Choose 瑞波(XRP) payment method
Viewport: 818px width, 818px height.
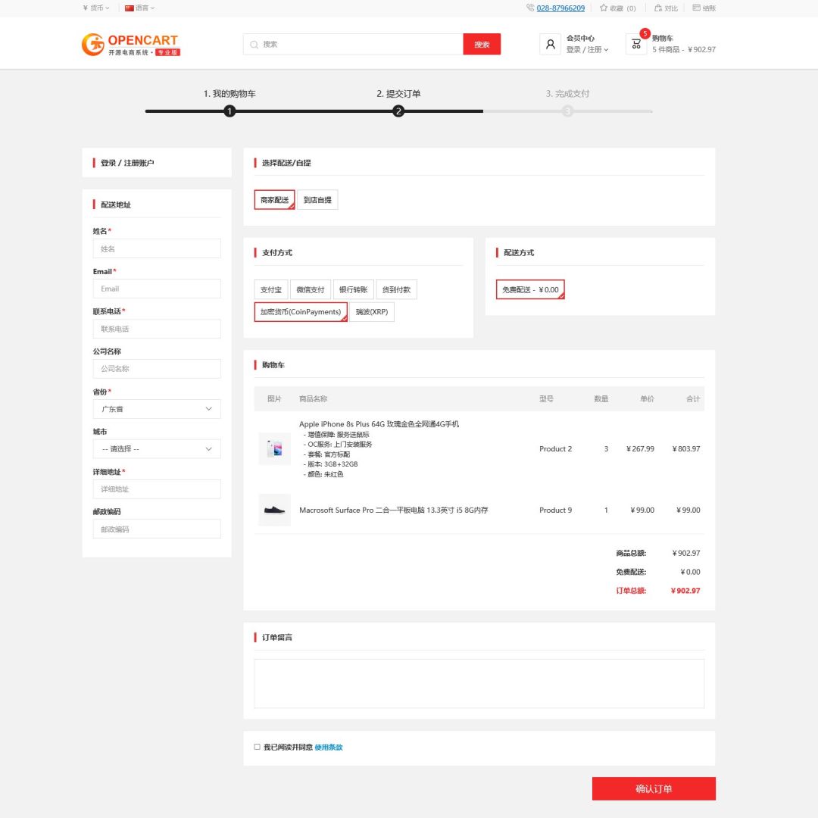click(x=372, y=312)
